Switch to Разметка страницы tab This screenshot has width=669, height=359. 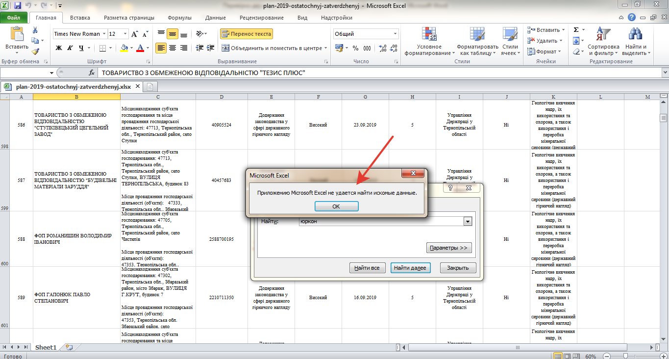click(x=129, y=18)
